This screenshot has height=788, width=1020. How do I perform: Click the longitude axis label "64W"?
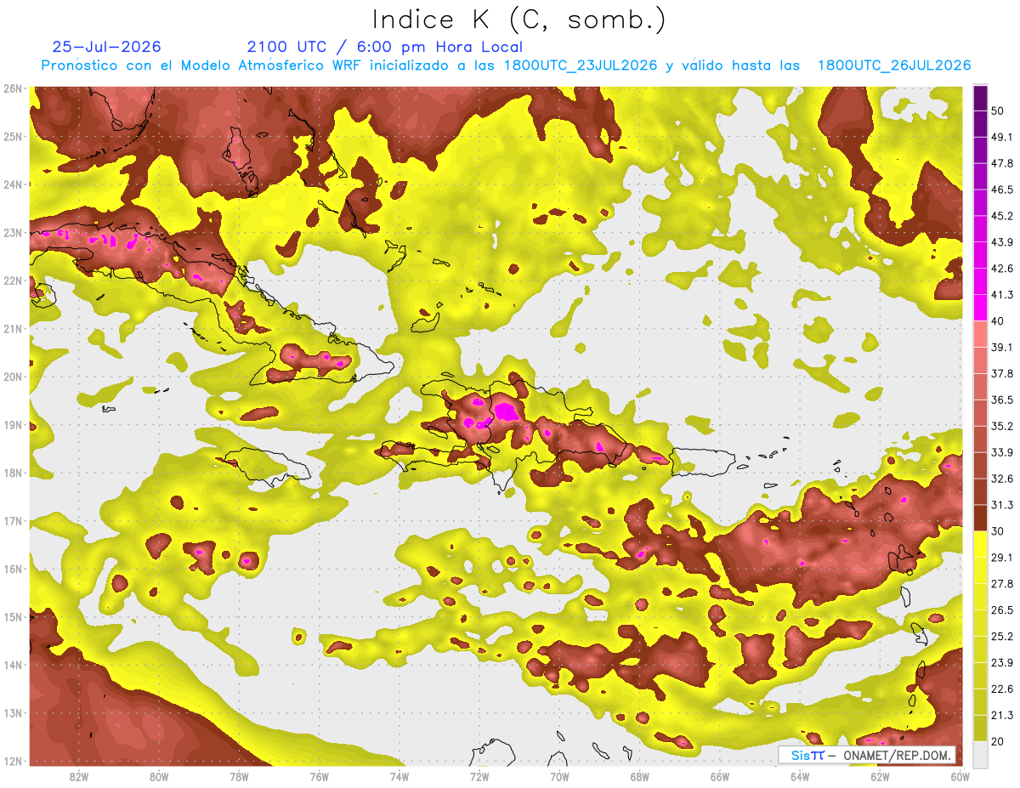(800, 776)
